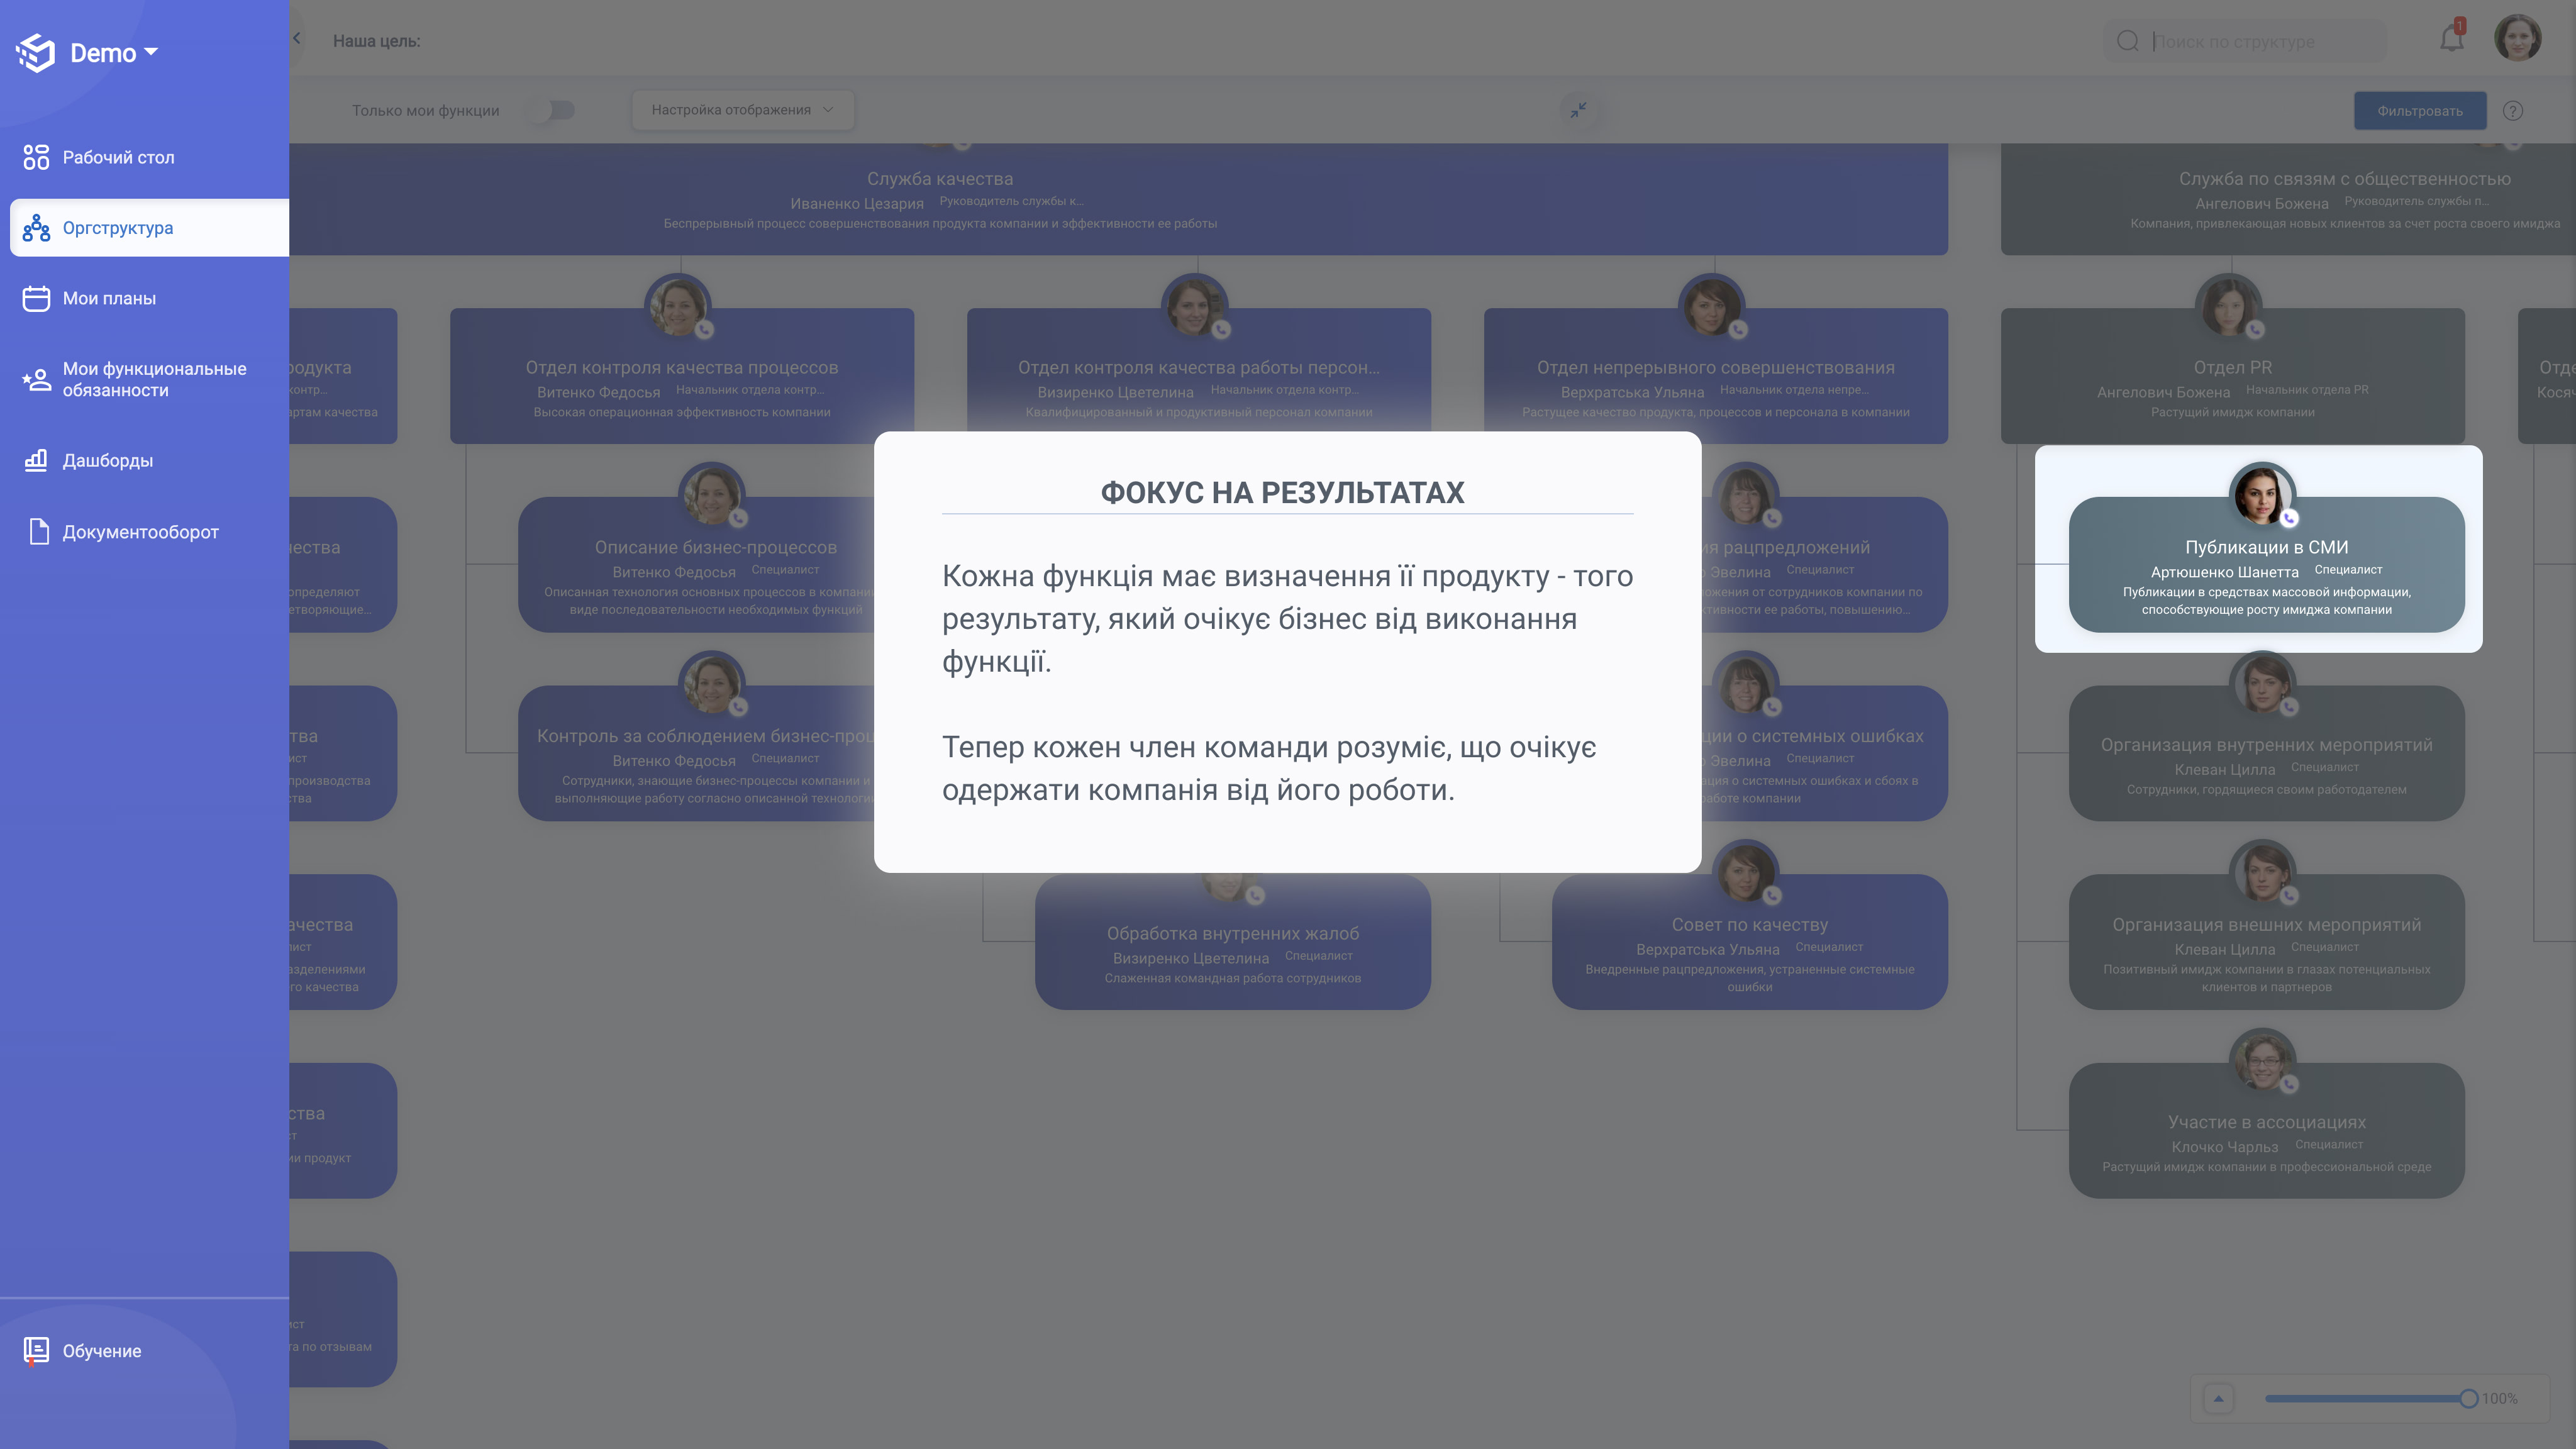Click phone icon on Описание бизнес-процессов avatar

pyautogui.click(x=738, y=518)
